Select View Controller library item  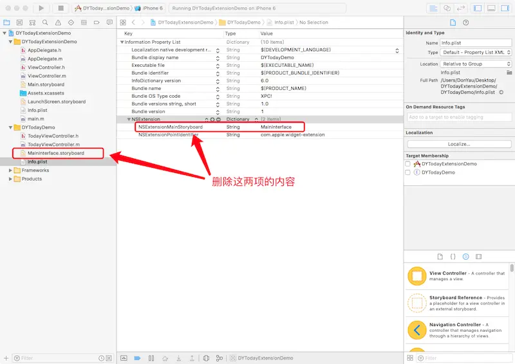457,276
